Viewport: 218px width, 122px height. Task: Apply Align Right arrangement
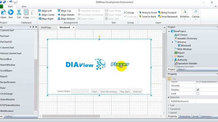46,19
